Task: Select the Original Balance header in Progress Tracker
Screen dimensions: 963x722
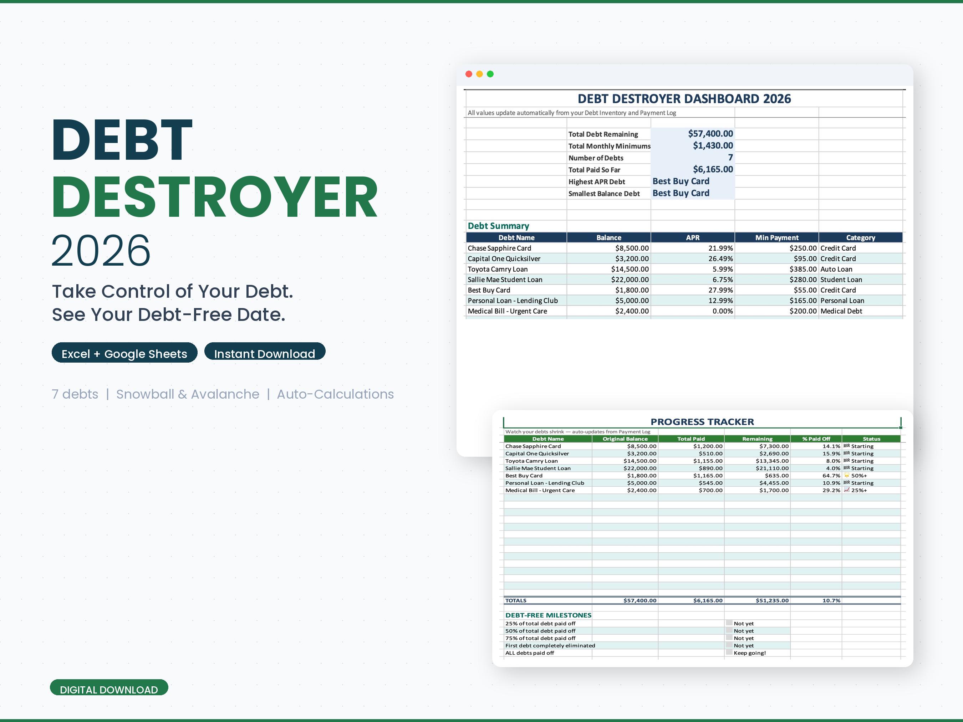Action: tap(625, 439)
